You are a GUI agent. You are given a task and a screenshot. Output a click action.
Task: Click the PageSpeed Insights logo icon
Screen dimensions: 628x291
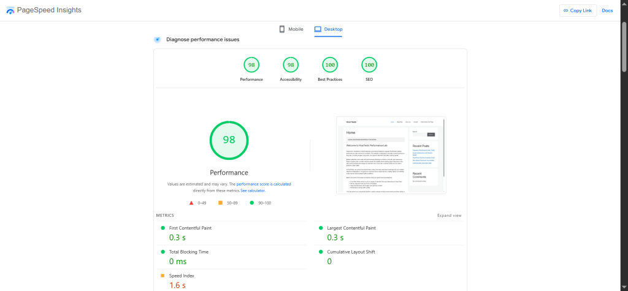point(10,10)
